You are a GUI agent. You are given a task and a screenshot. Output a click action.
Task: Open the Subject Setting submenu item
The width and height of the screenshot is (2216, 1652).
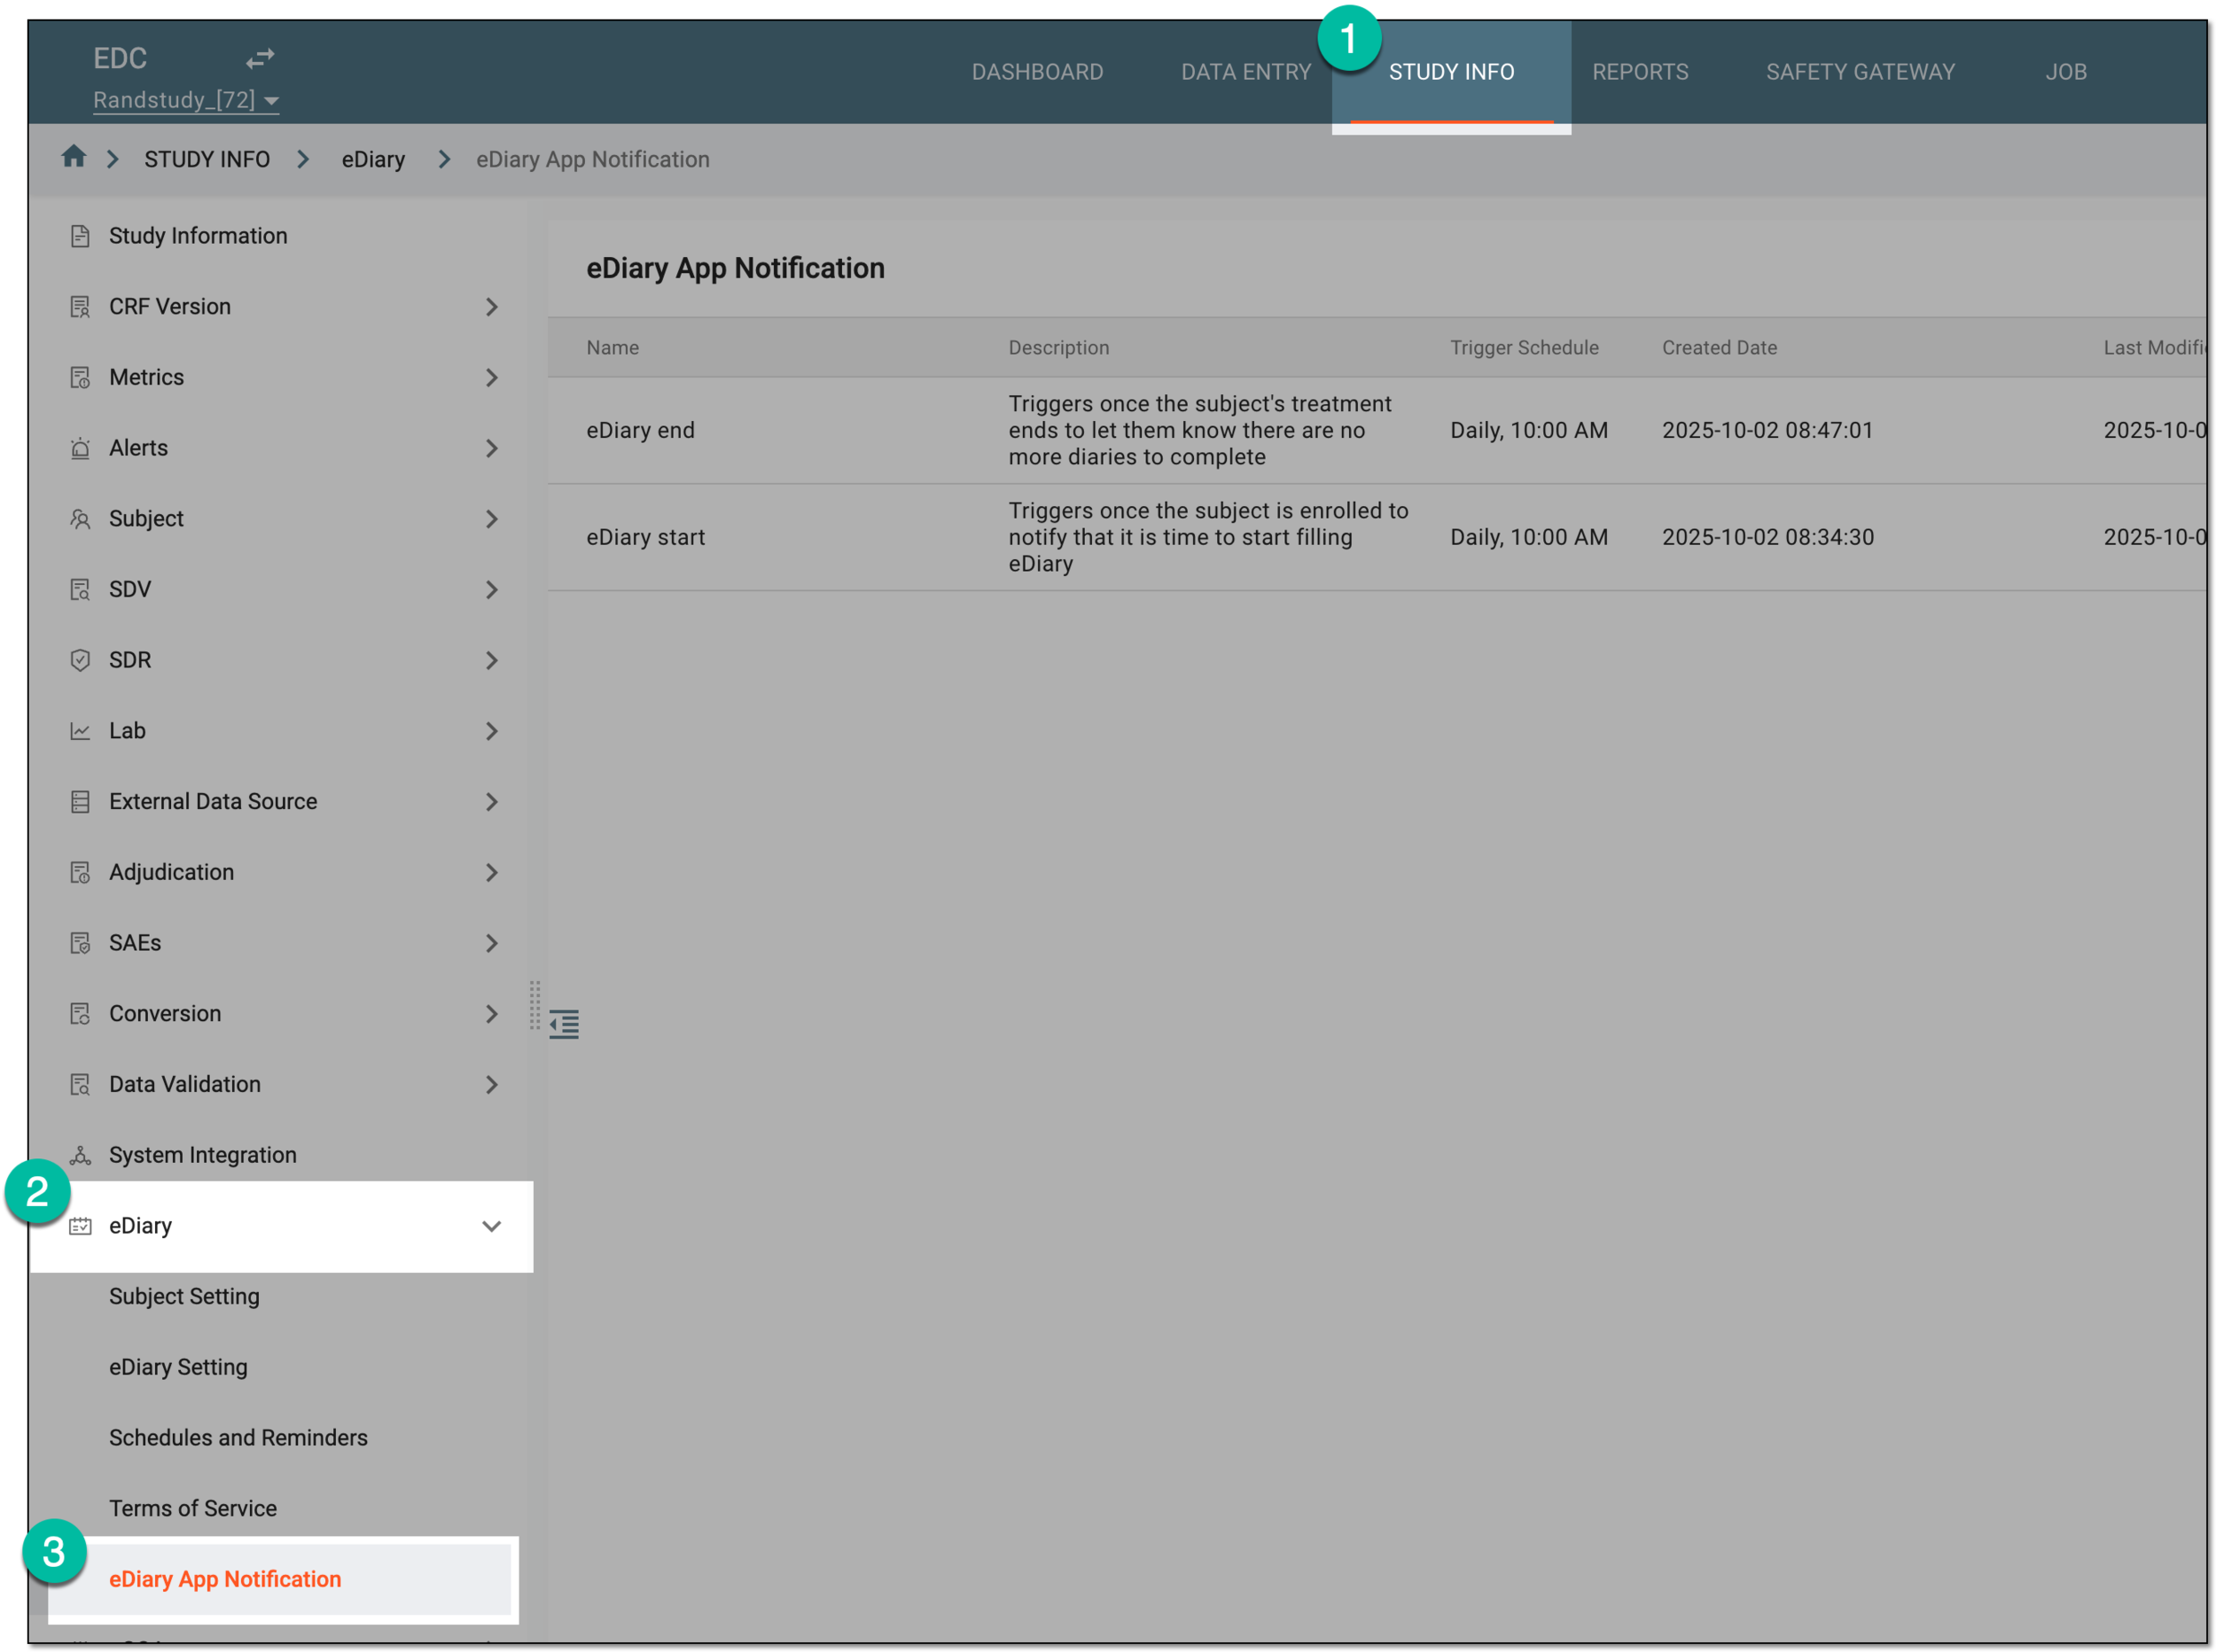[184, 1296]
